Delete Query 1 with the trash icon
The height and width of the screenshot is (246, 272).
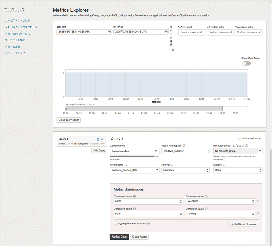98,139
